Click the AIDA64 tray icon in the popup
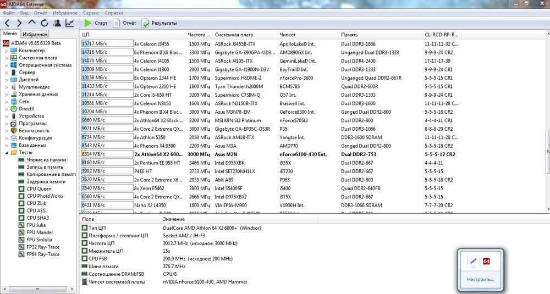 click(x=486, y=261)
